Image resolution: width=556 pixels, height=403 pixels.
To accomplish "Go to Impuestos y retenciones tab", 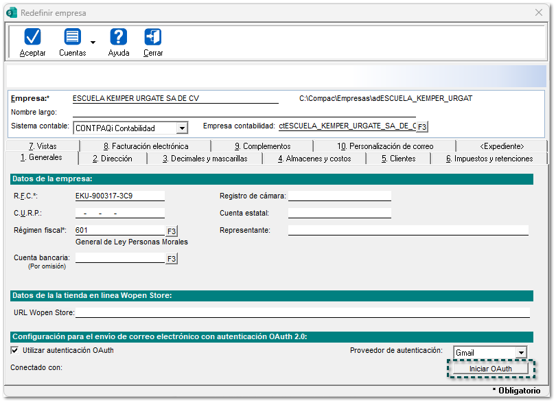I will (x=489, y=159).
